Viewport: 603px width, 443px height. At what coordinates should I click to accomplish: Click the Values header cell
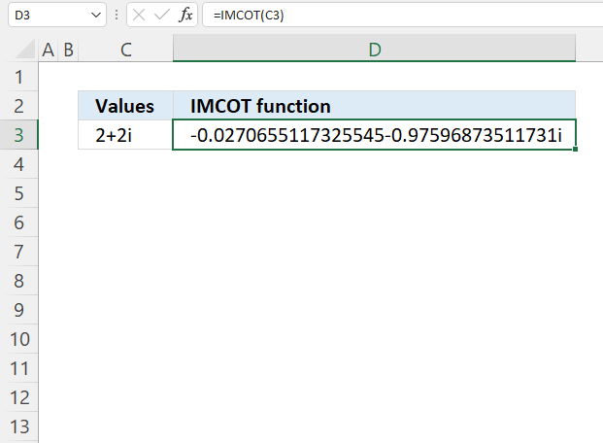[125, 106]
